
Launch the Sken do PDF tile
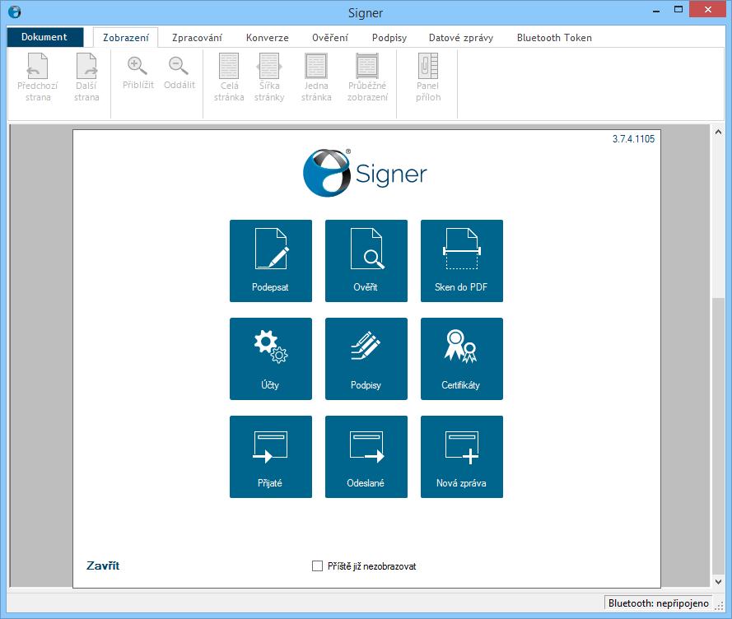click(462, 261)
